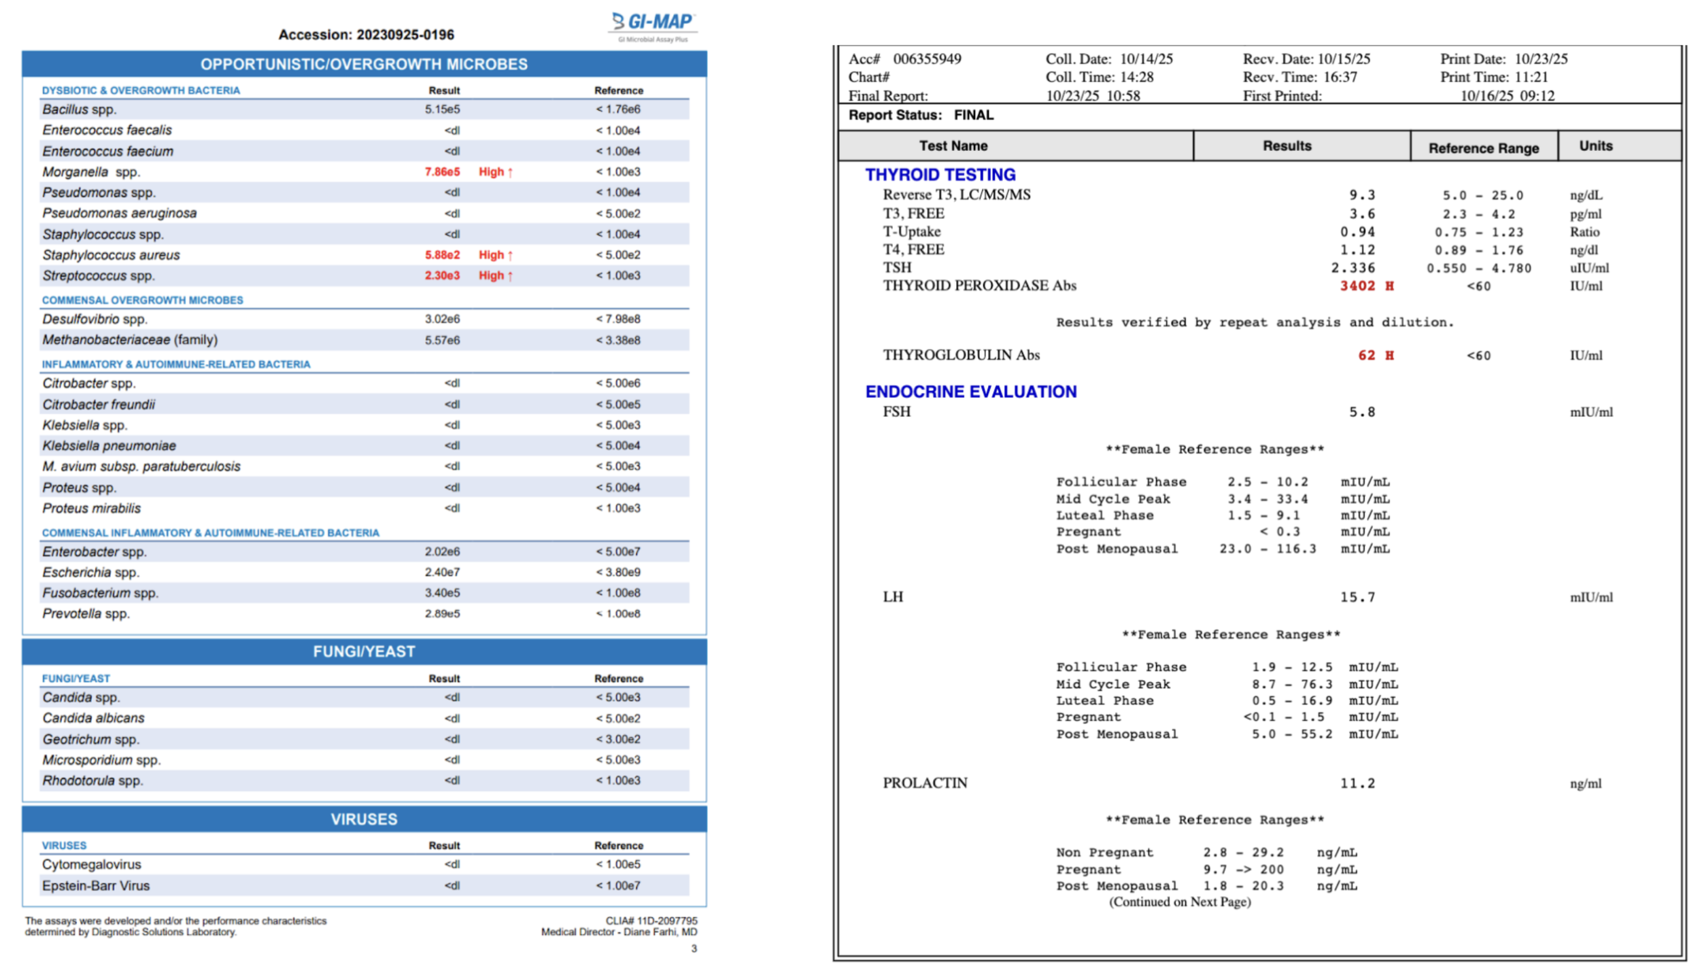
Task: Click the Reference Range column header
Action: (1483, 148)
